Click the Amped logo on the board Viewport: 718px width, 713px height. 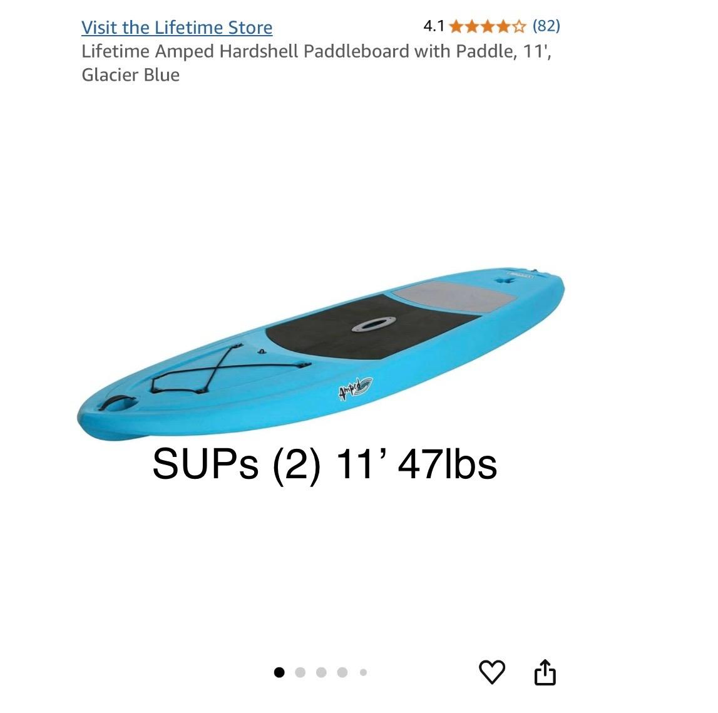[x=356, y=388]
